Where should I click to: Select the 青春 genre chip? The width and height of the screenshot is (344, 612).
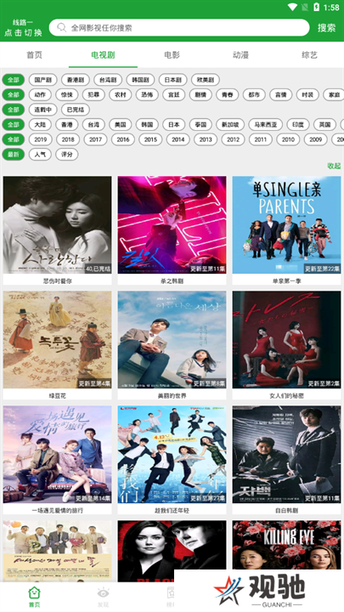(x=227, y=94)
